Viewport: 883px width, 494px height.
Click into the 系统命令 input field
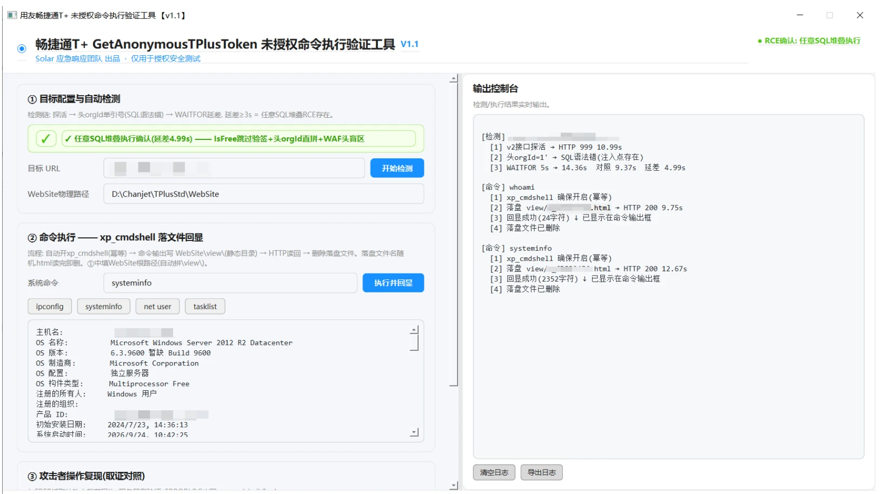tap(230, 283)
